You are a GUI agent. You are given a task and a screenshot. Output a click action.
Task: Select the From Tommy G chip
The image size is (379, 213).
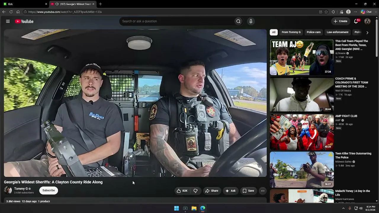pos(291,32)
